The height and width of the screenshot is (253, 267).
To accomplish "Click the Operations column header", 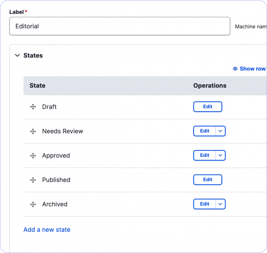I will coord(210,85).
